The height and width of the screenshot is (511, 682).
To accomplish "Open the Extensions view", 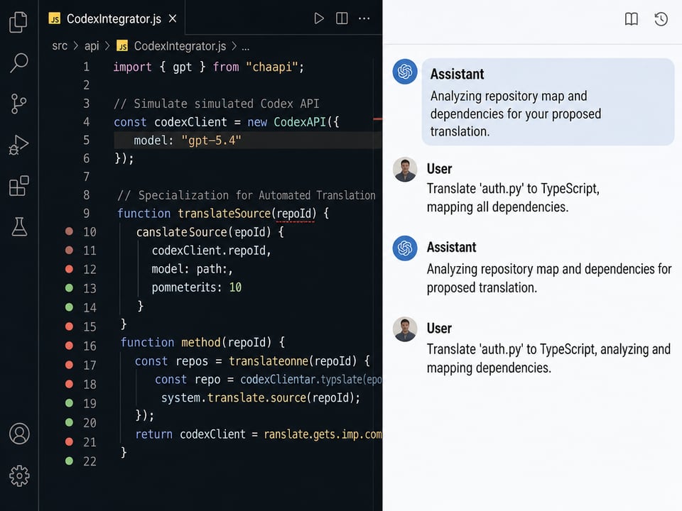I will click(18, 186).
